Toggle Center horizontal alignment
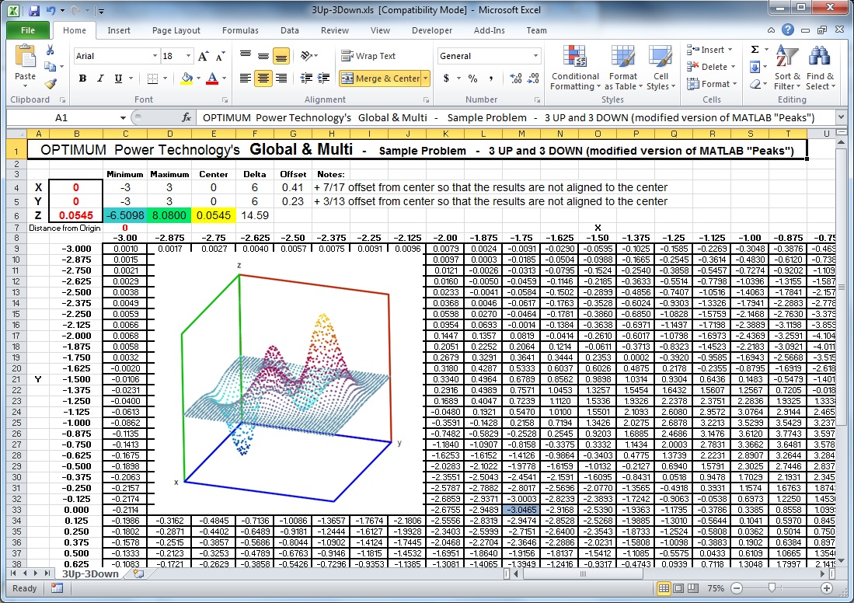Viewport: 854px width, 603px height. coord(263,78)
